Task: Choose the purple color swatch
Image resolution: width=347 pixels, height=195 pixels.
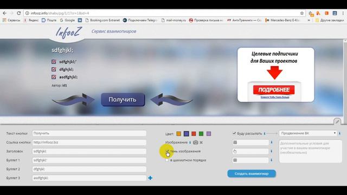Action: [x=209, y=134]
